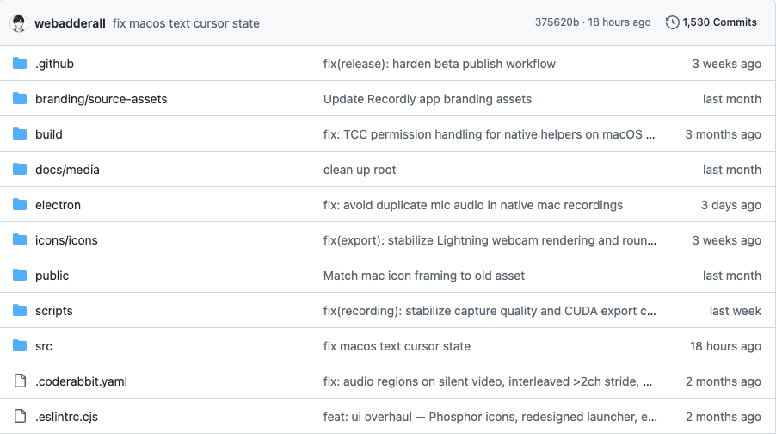Open commit 'clean up root'

coord(360,170)
